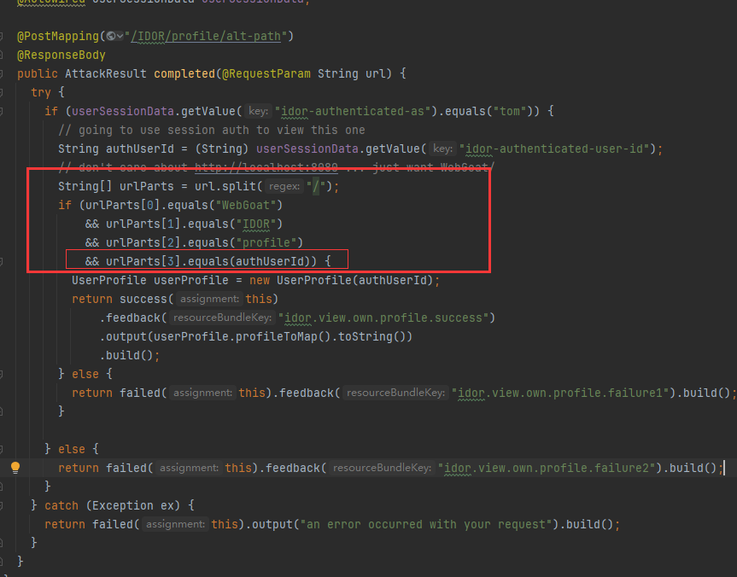Click the "idor.view.own.profile.success" string
The width and height of the screenshot is (737, 577).
[383, 318]
